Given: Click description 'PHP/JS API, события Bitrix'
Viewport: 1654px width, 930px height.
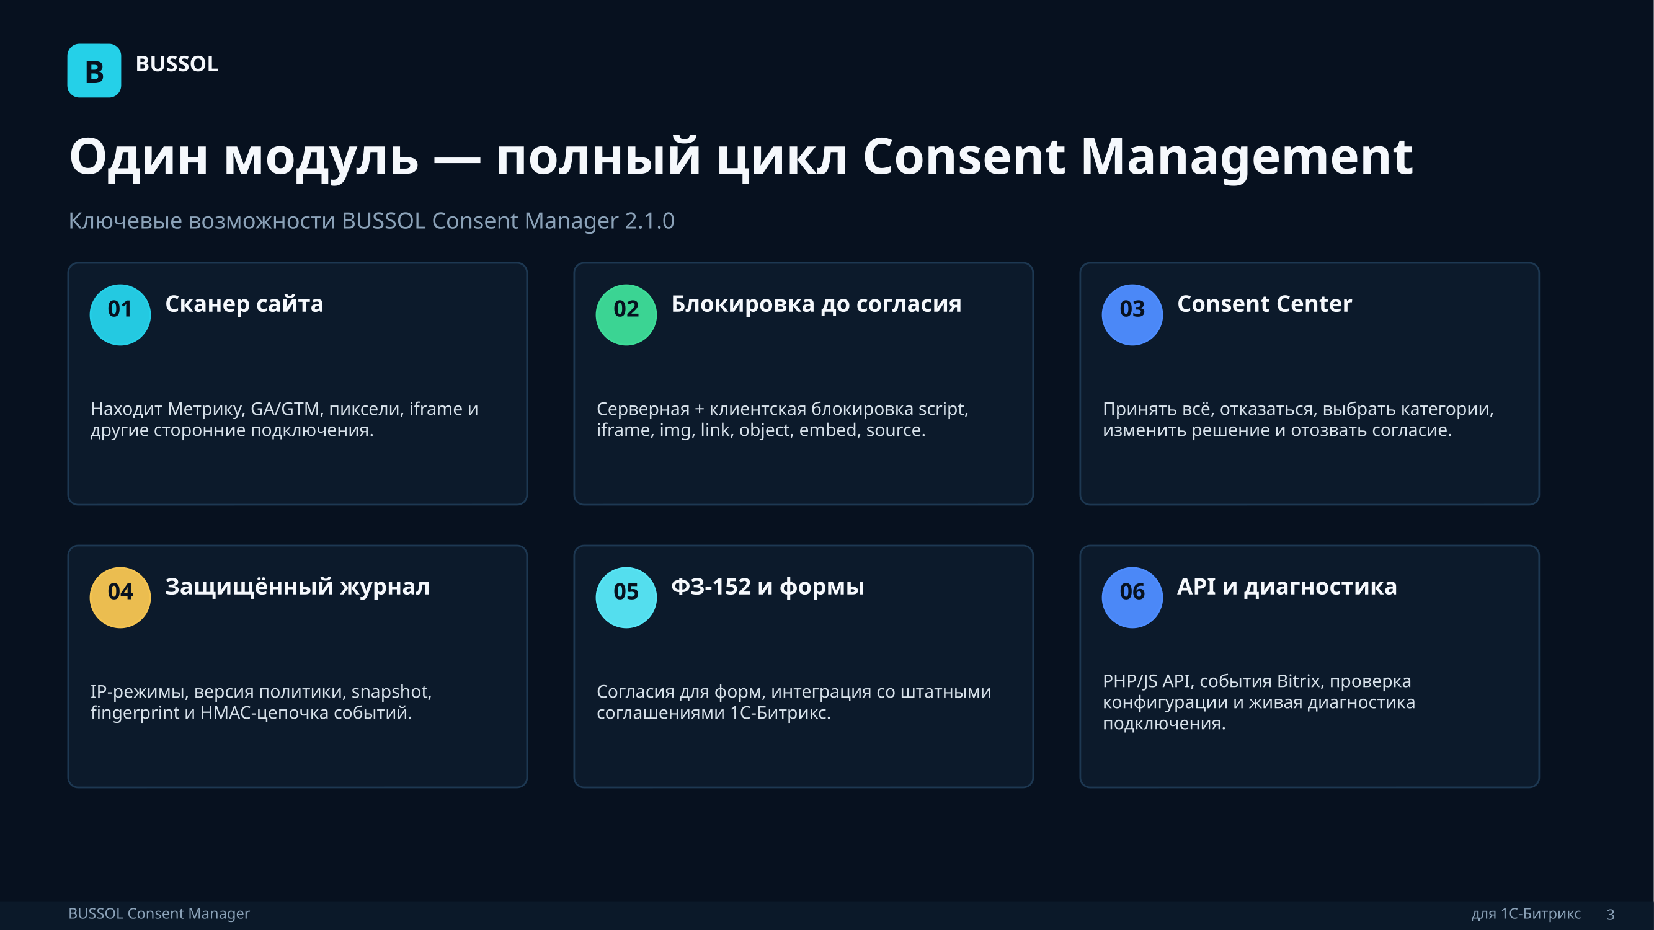Looking at the screenshot, I should point(1258,702).
